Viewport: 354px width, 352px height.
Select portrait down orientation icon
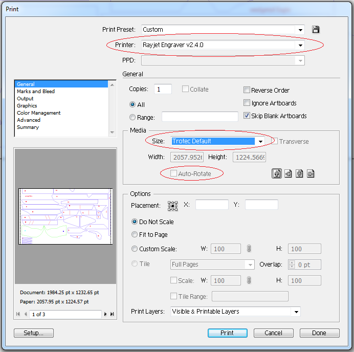pos(299,173)
